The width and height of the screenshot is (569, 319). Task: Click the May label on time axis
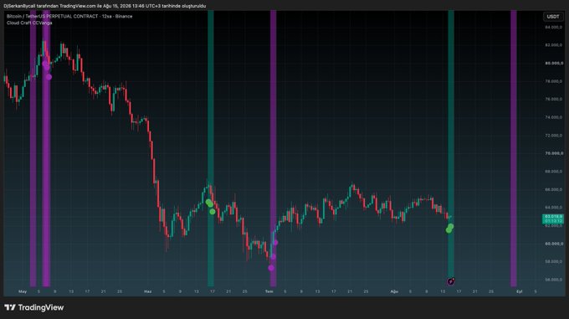23,291
